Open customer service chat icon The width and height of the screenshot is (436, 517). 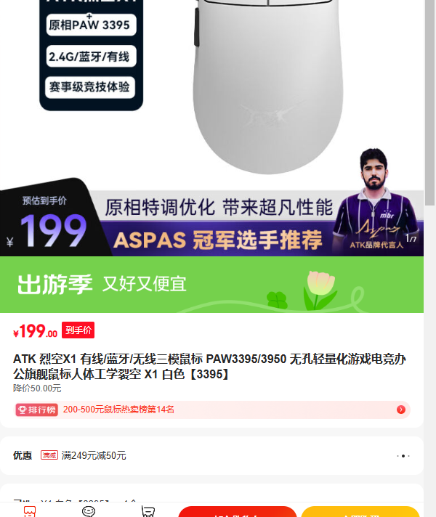89,511
